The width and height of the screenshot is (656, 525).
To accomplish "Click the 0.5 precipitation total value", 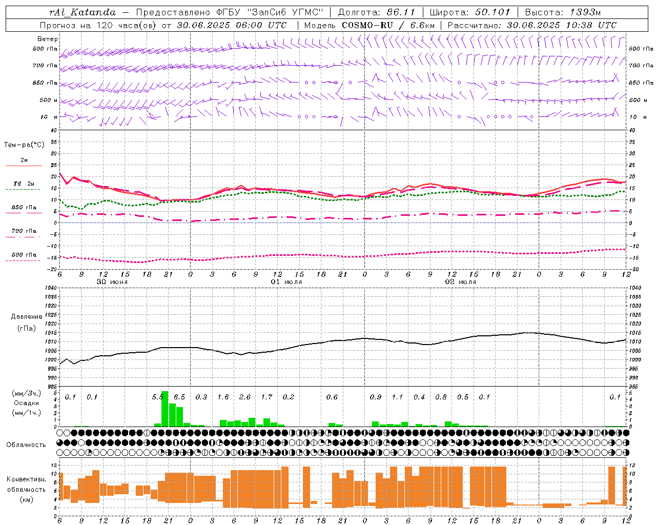I will click(x=463, y=397).
